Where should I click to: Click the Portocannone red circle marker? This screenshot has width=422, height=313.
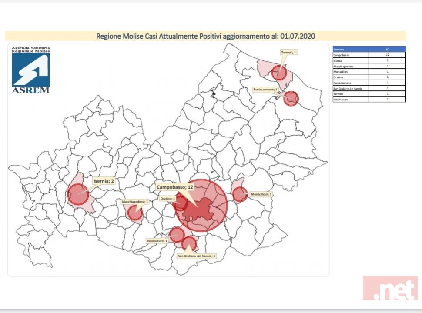pyautogui.click(x=291, y=99)
